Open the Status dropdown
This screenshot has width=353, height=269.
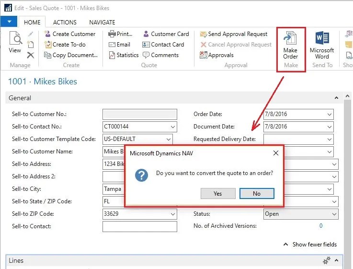pos(334,214)
